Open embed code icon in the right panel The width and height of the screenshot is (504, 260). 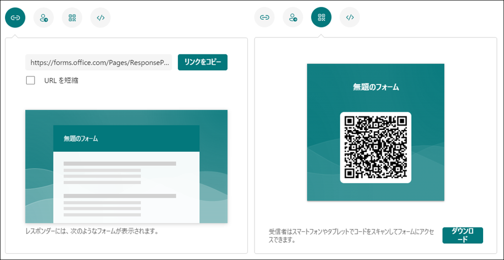click(350, 17)
